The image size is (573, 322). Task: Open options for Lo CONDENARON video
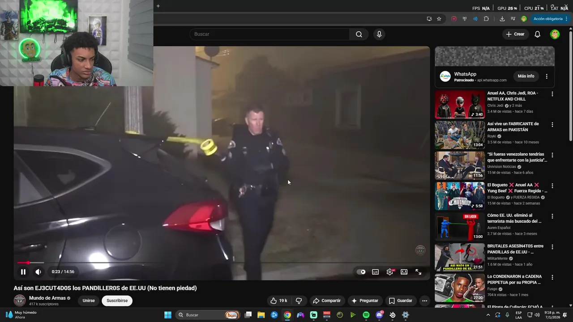(x=552, y=277)
